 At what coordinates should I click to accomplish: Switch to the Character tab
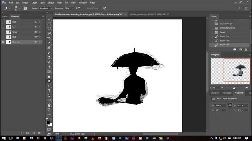coord(215,93)
